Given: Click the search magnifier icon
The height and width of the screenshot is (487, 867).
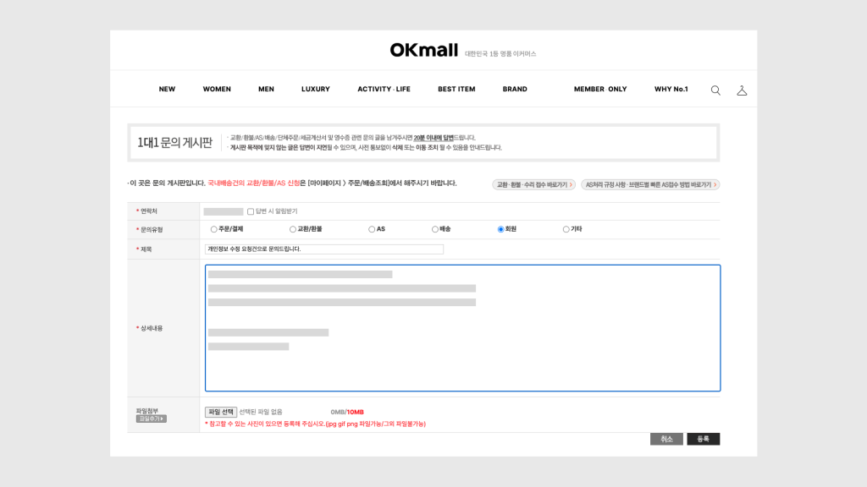Looking at the screenshot, I should coord(715,90).
